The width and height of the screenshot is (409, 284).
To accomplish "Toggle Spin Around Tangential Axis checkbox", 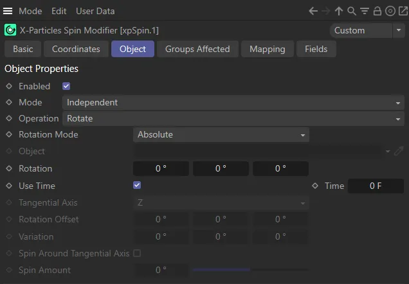I will point(137,253).
